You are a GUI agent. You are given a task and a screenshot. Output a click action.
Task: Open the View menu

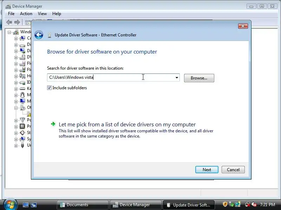click(42, 14)
